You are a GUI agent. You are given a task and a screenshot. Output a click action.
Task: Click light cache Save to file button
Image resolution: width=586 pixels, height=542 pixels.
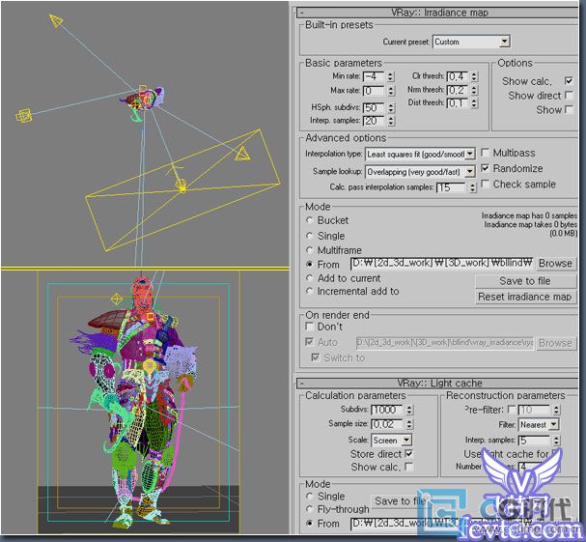point(401,500)
